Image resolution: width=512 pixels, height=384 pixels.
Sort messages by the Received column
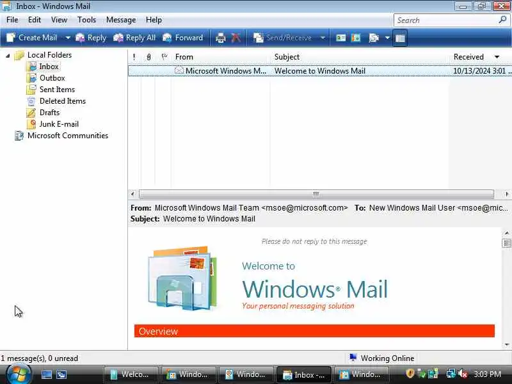point(468,57)
